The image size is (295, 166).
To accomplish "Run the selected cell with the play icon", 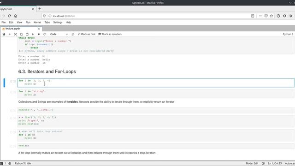I will coord(33,34).
